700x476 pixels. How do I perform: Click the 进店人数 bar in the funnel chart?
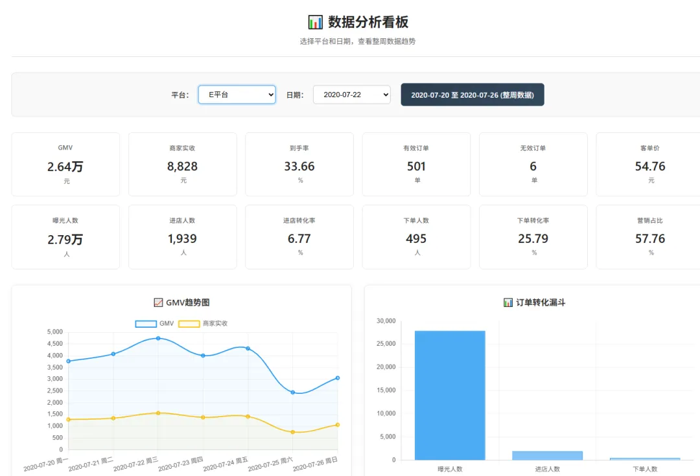547,455
